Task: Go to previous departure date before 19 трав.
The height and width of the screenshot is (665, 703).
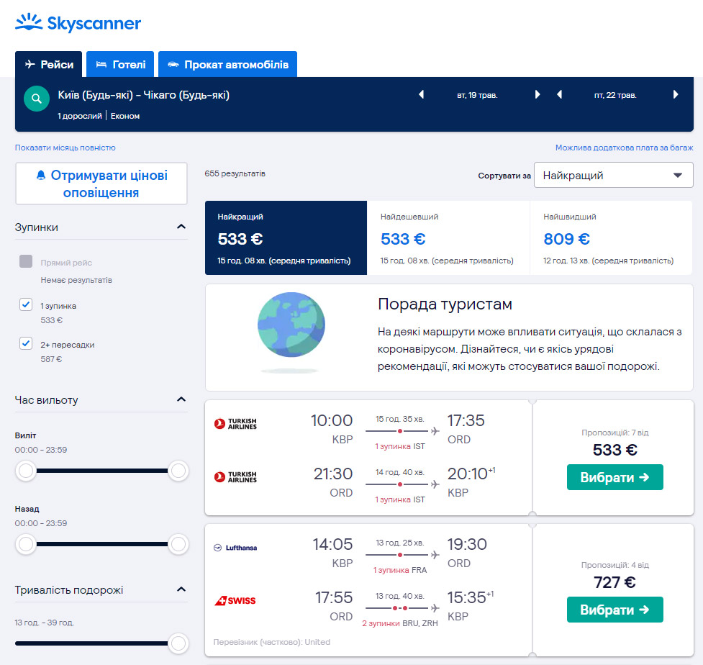Action: [421, 94]
